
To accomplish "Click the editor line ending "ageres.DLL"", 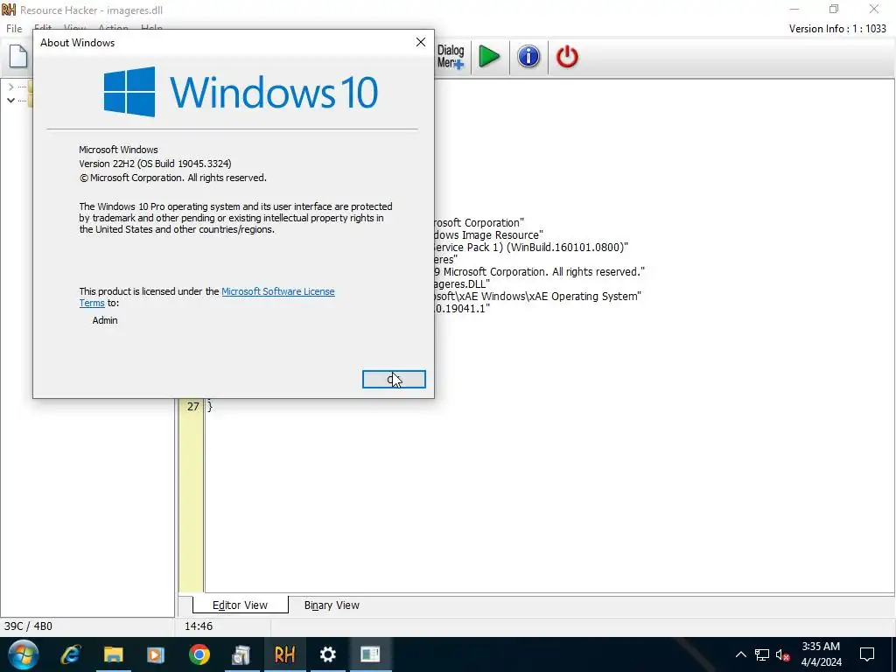I will click(462, 284).
